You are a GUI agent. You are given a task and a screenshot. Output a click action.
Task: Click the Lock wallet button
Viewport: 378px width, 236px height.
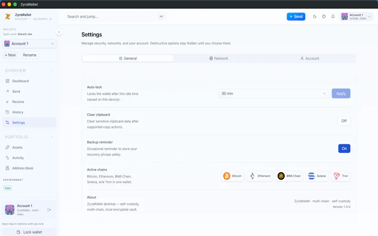point(29,232)
